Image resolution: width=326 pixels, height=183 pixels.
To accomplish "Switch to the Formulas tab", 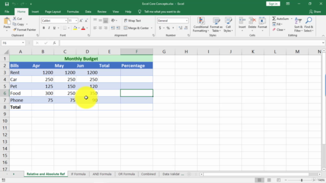I will click(x=73, y=12).
